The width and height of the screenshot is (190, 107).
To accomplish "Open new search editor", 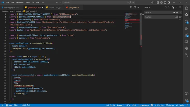I will [173, 7].
